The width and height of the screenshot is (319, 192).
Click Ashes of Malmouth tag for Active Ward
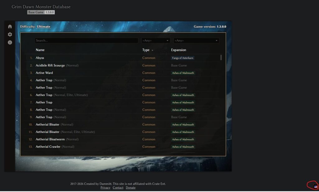[x=183, y=73]
